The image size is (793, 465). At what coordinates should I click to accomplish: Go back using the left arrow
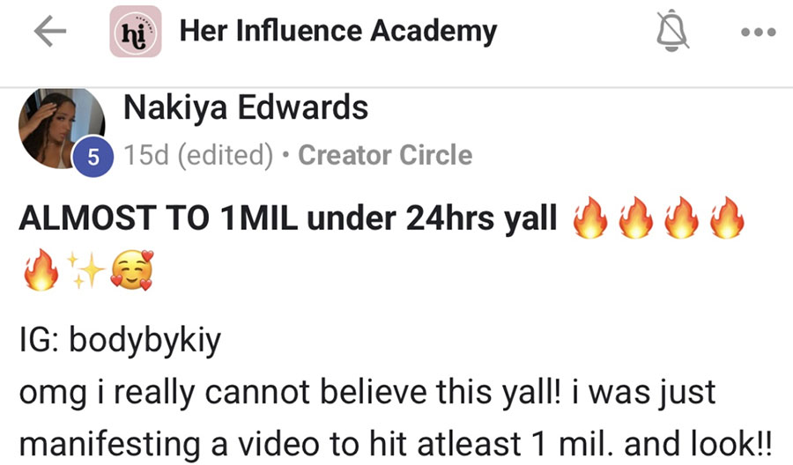click(49, 32)
